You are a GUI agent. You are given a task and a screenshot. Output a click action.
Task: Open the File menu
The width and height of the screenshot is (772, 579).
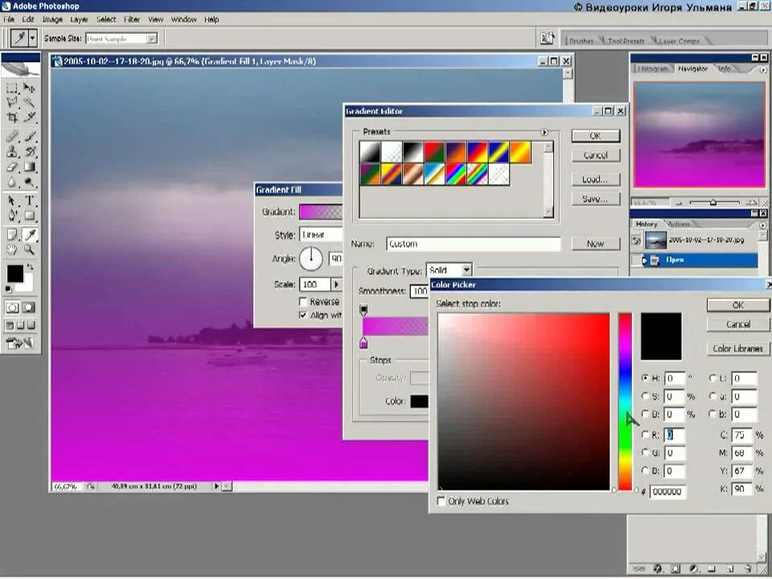pyautogui.click(x=9, y=19)
